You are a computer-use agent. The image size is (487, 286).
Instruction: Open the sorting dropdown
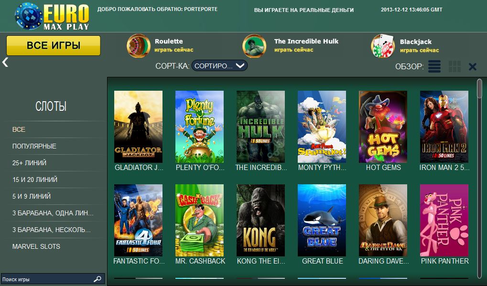[x=219, y=66]
